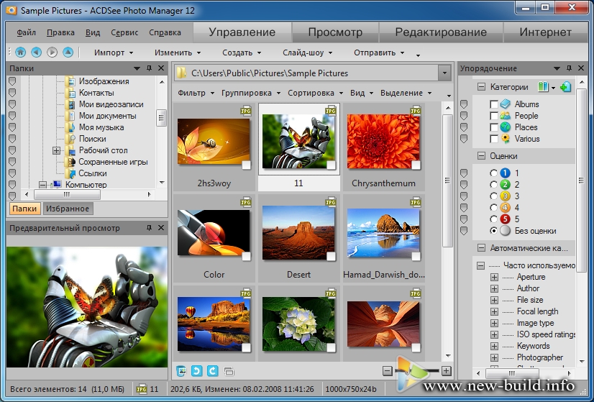The width and height of the screenshot is (594, 402).
Task: Switch to the Избранное tab
Action: pyautogui.click(x=68, y=209)
